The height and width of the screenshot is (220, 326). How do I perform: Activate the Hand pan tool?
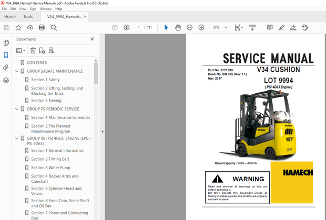pyautogui.click(x=178, y=28)
